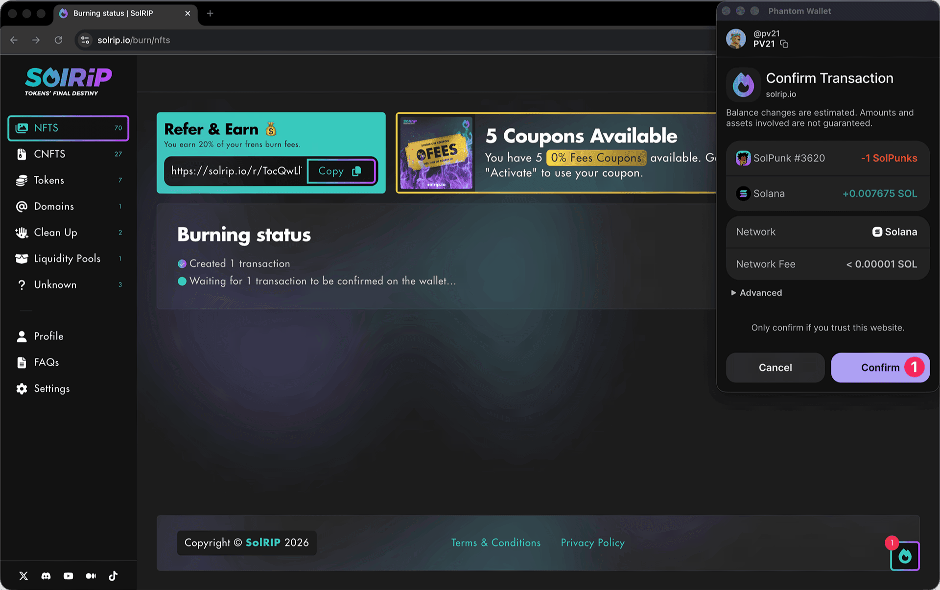Click the +0.007675 SOL amount
The image size is (940, 590).
(x=880, y=193)
